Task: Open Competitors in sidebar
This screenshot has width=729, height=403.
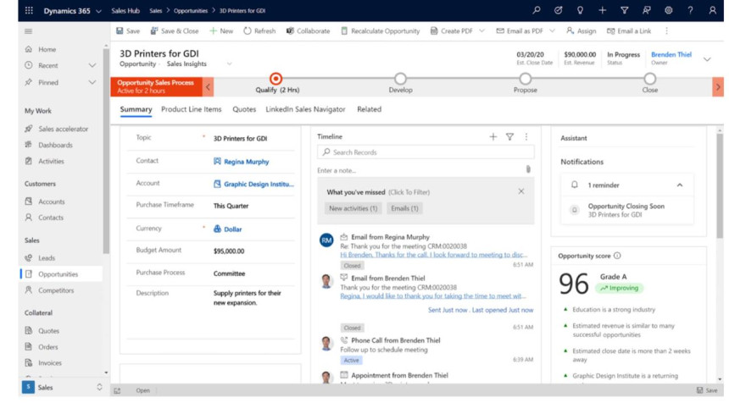Action: [x=56, y=290]
